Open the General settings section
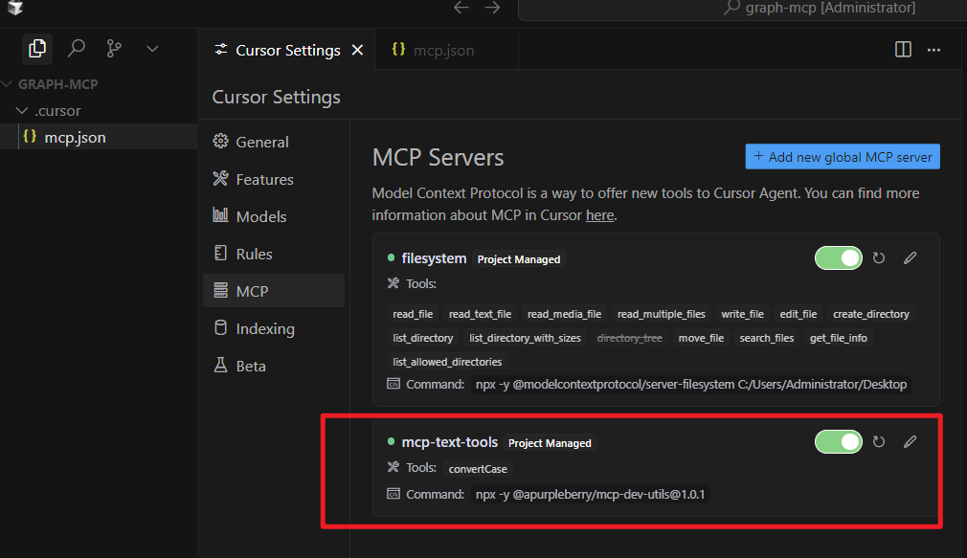 tap(273, 142)
